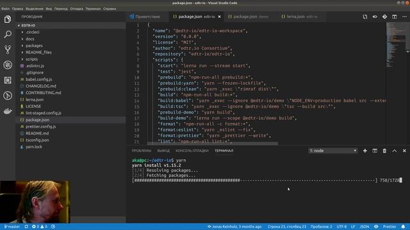
Task: Expand the README_files folder
Action: coord(71,52)
